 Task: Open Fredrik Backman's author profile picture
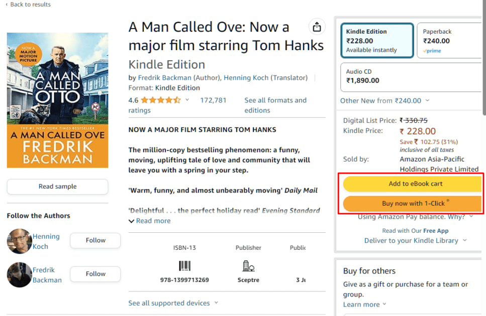[x=19, y=275]
